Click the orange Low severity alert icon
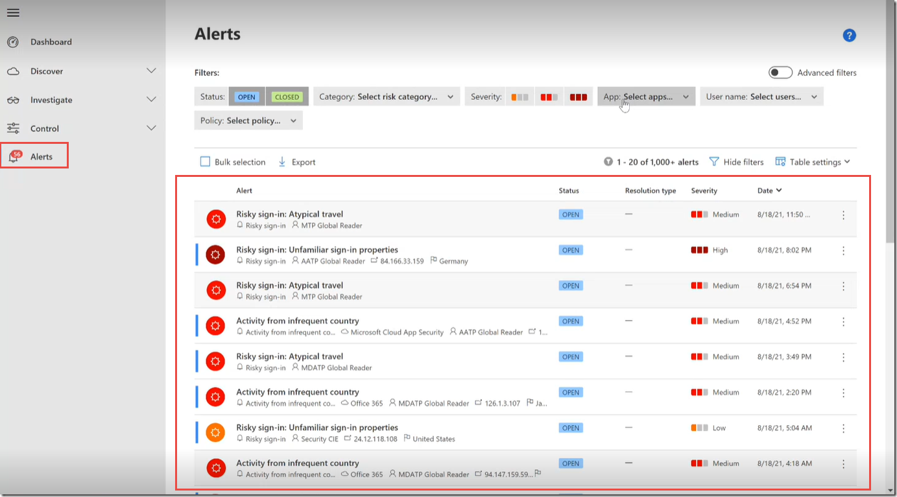The width and height of the screenshot is (897, 497). pyautogui.click(x=215, y=432)
